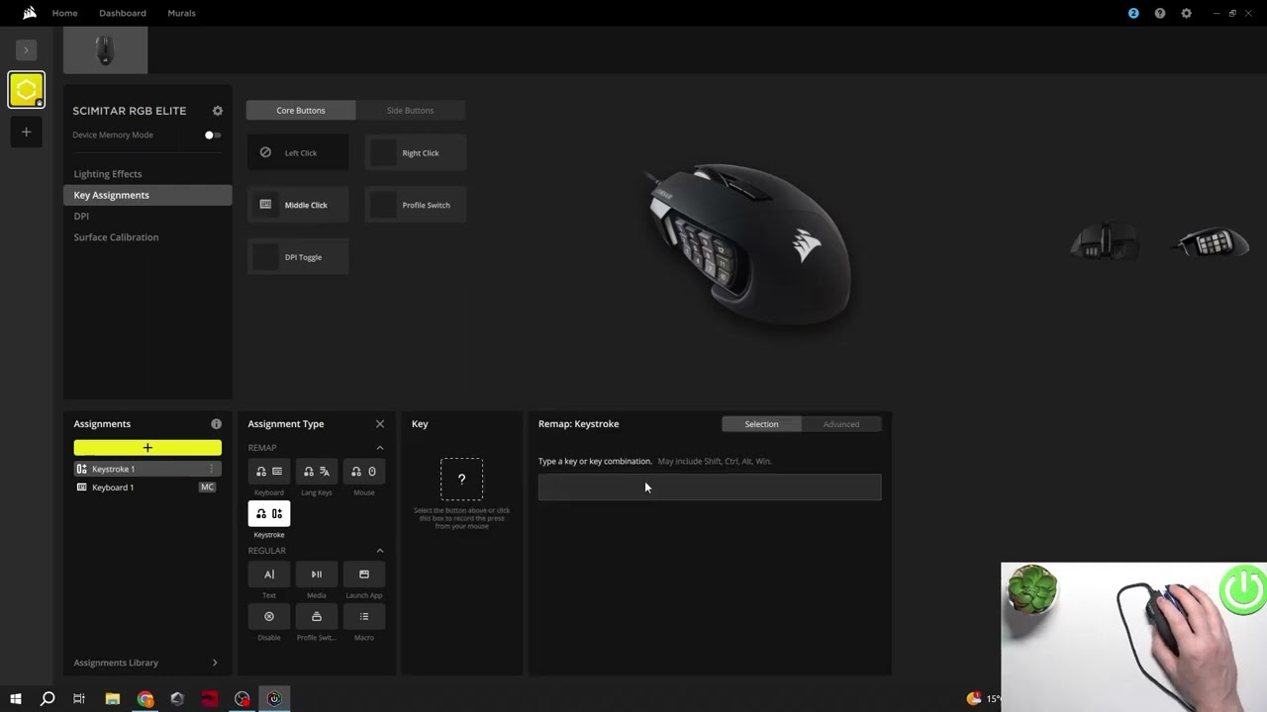Select the Left Click button assignment

298,152
